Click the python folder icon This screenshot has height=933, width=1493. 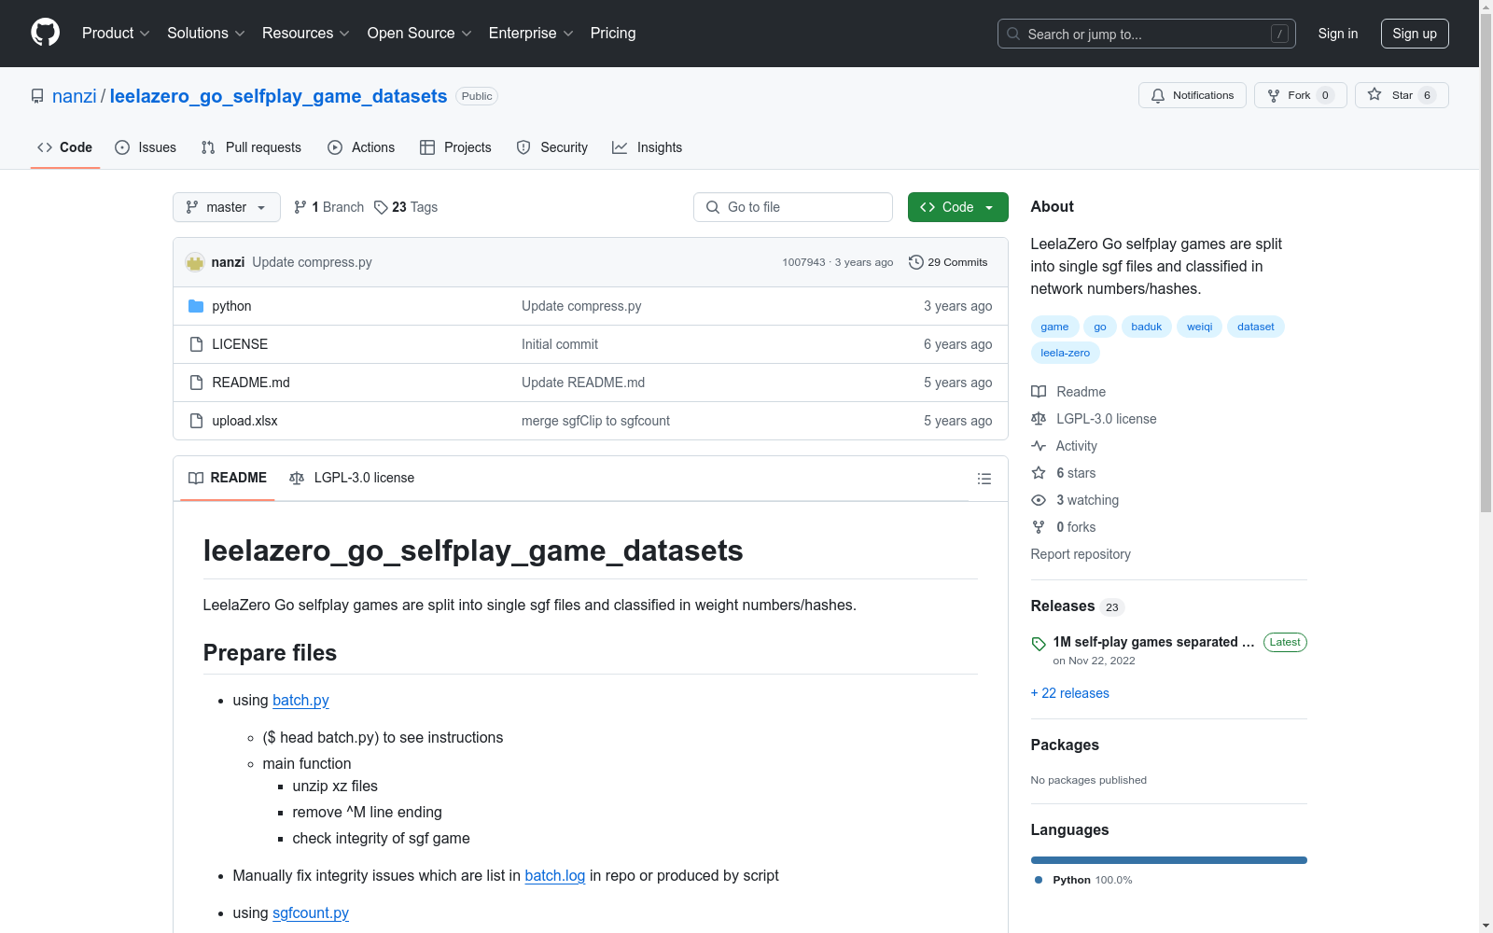tap(196, 306)
